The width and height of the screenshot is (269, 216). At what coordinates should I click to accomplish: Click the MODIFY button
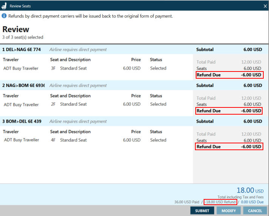(229, 211)
